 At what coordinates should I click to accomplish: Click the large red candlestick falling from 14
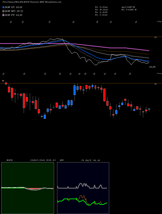[104, 95]
